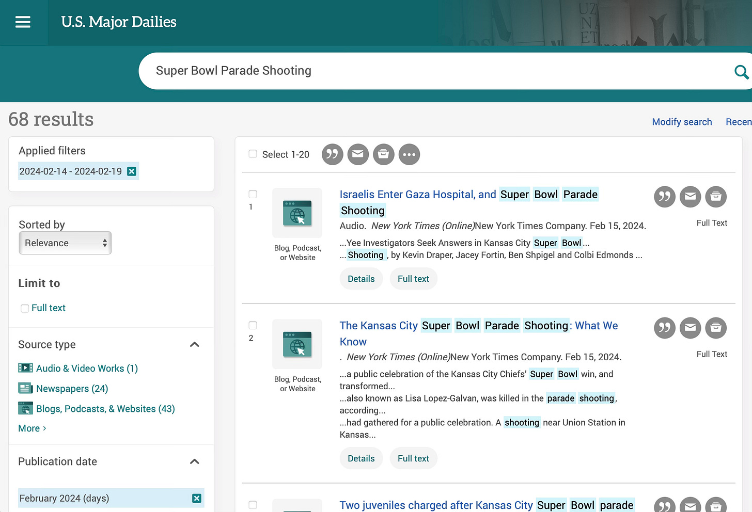752x512 pixels.
Task: Click the Blogs, Podcasts, & Websites icon
Action: tap(25, 408)
